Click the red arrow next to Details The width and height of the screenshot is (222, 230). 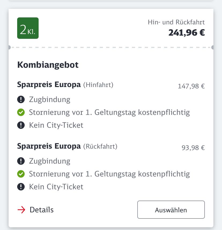point(21,210)
